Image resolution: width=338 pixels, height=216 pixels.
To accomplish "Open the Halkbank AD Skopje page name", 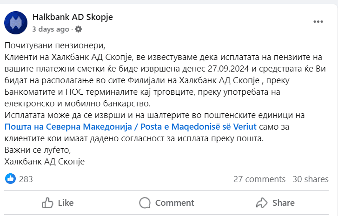I will coord(73,17).
